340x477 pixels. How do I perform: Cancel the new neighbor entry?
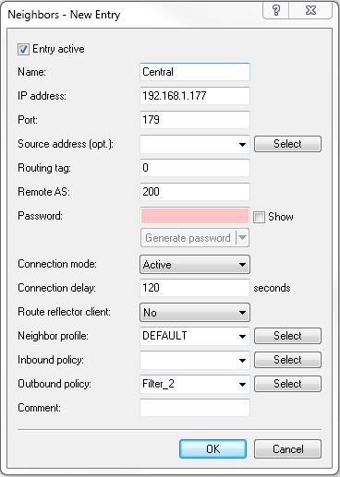pos(287,449)
